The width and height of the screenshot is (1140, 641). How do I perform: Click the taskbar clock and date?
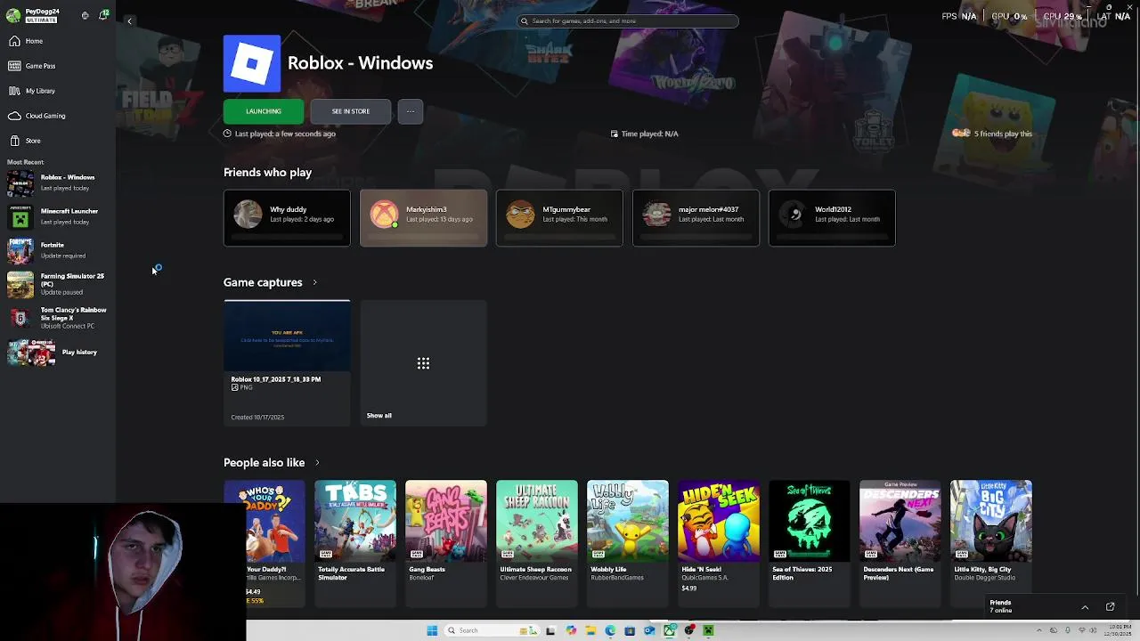1117,630
